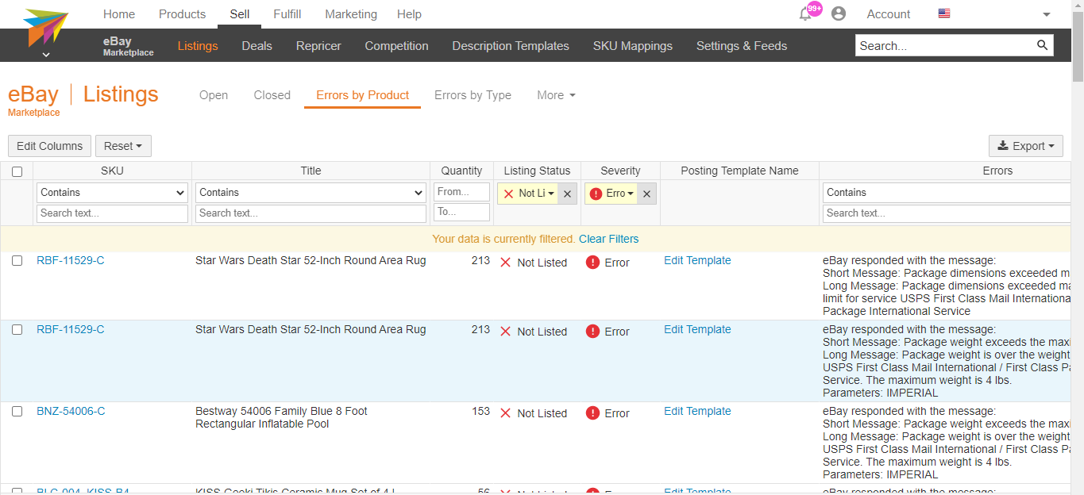Click the US flag language icon
This screenshot has width=1084, height=495.
[x=944, y=13]
